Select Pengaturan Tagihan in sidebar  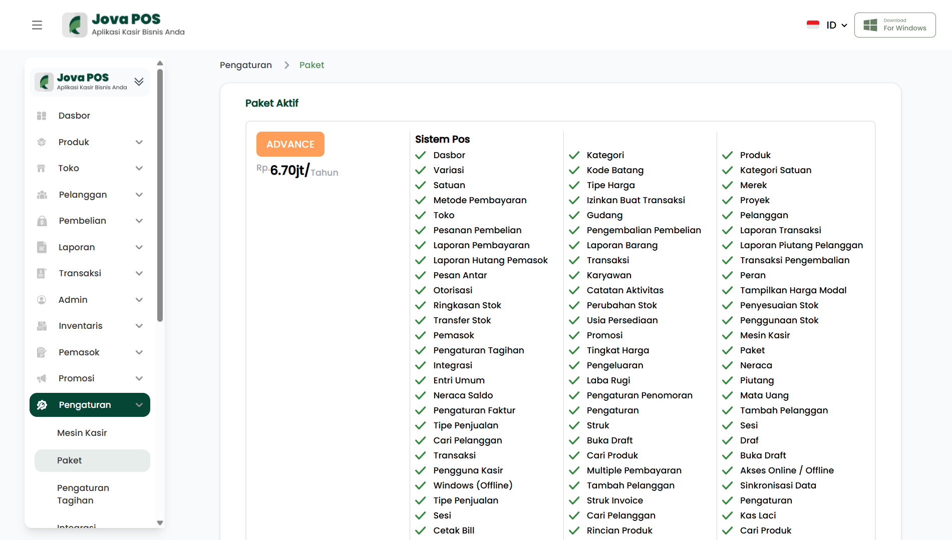(x=83, y=494)
